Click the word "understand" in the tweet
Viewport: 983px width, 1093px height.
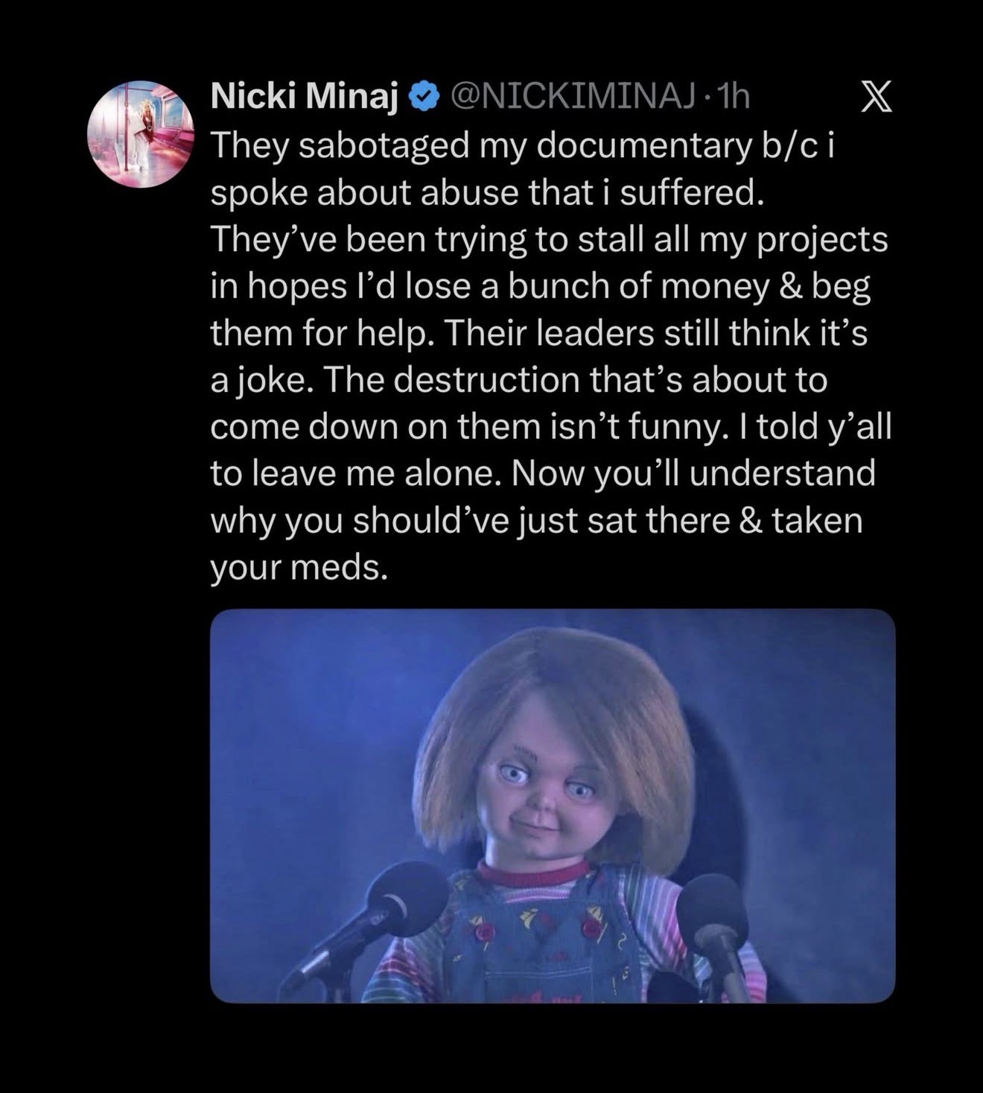(x=782, y=474)
